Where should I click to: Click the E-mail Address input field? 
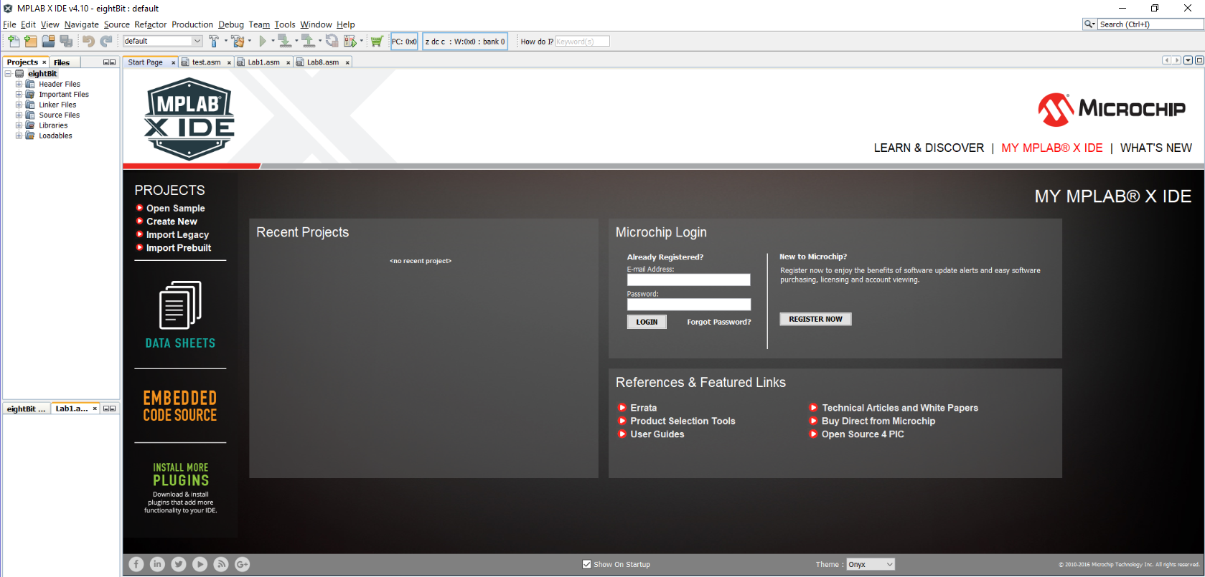(688, 280)
